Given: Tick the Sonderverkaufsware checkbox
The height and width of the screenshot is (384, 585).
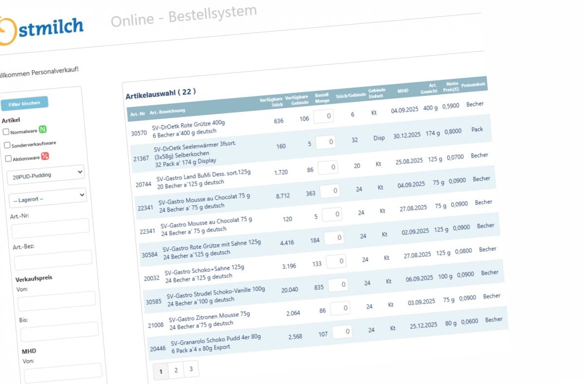Looking at the screenshot, I should coord(7,145).
